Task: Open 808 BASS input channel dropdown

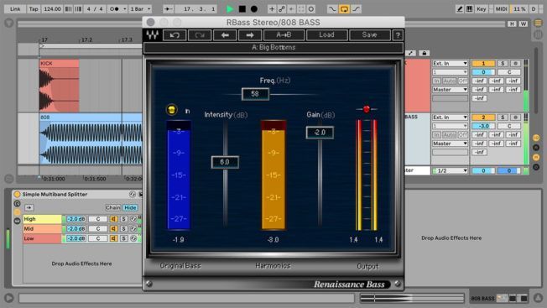Action: pyautogui.click(x=450, y=126)
